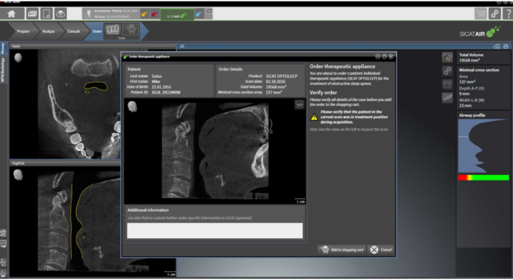Click the screenshot icon in 3D view header
513x280 pixels.
[497, 46]
